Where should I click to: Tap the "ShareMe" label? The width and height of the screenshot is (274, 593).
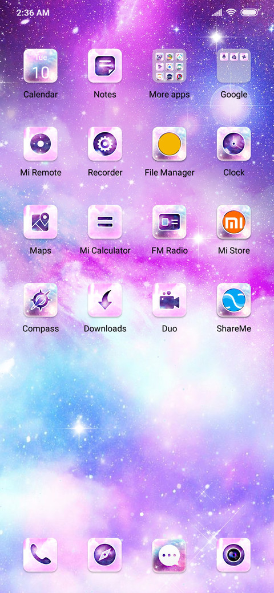tap(233, 328)
